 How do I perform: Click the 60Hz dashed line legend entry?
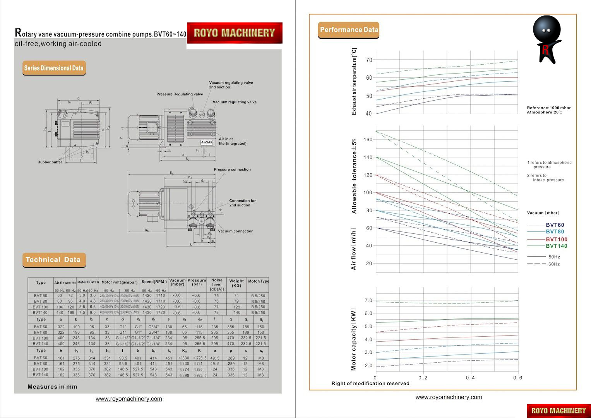pyautogui.click(x=554, y=264)
